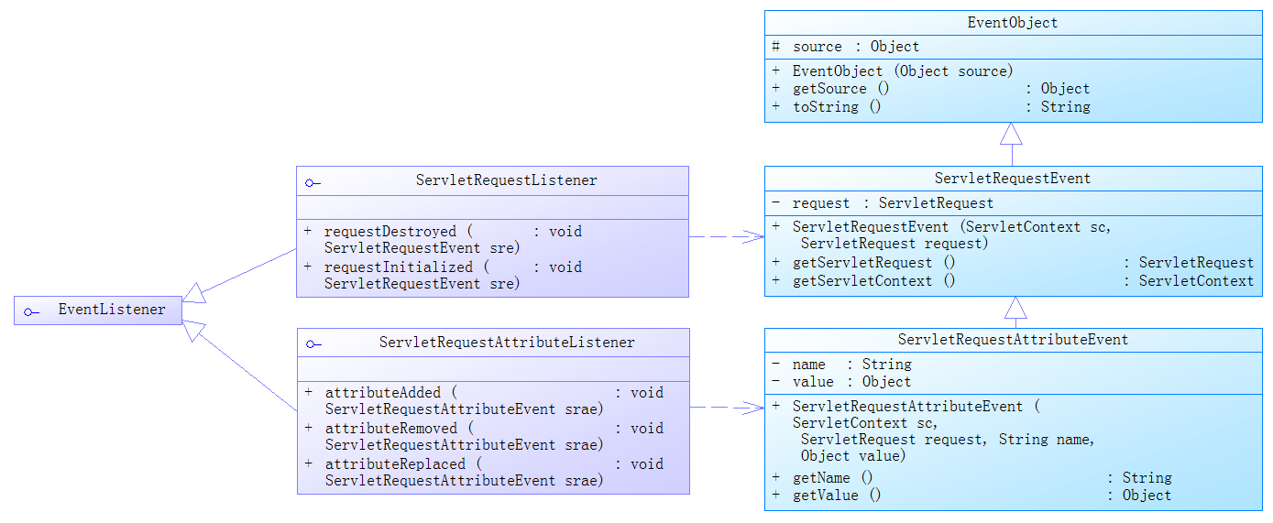The image size is (1273, 523).
Task: Click the getSource () method in EventObject
Action: (840, 89)
